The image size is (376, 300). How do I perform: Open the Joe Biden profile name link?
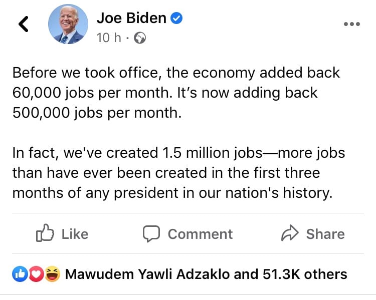(131, 18)
